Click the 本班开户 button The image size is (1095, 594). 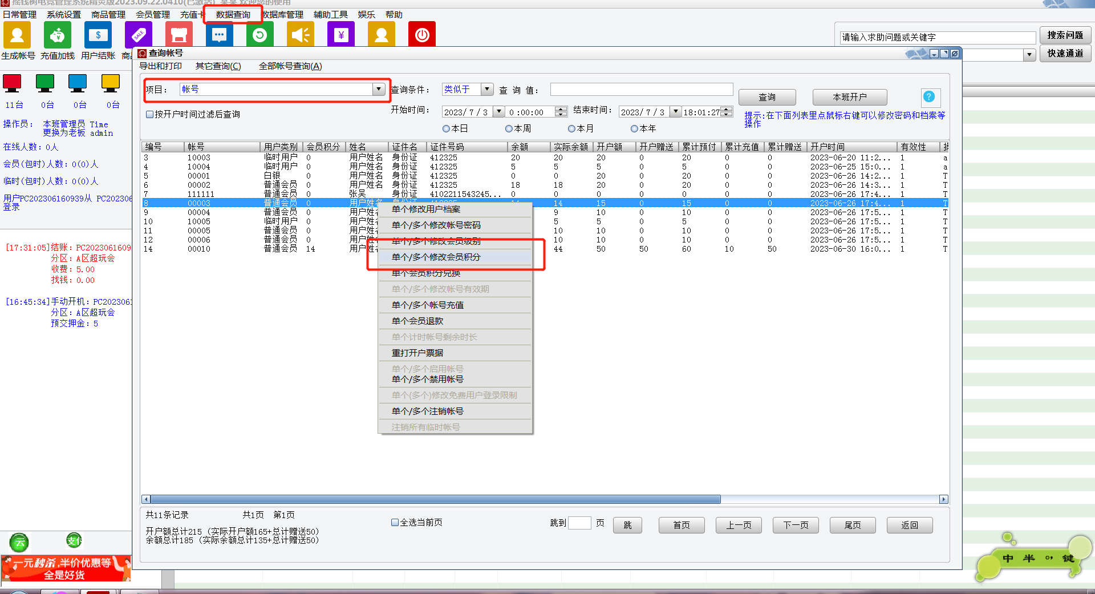tap(849, 97)
